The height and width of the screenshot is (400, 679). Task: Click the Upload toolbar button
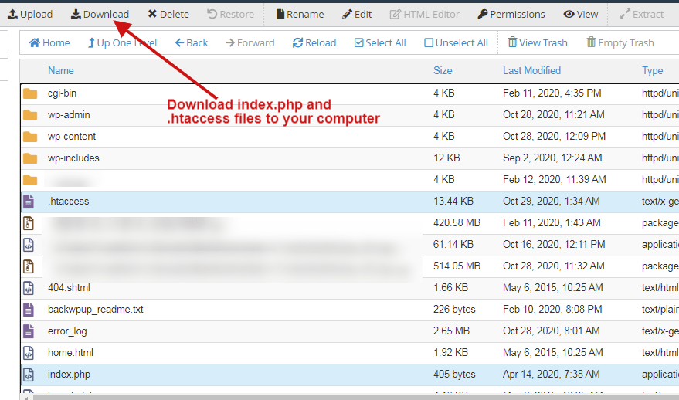(30, 14)
